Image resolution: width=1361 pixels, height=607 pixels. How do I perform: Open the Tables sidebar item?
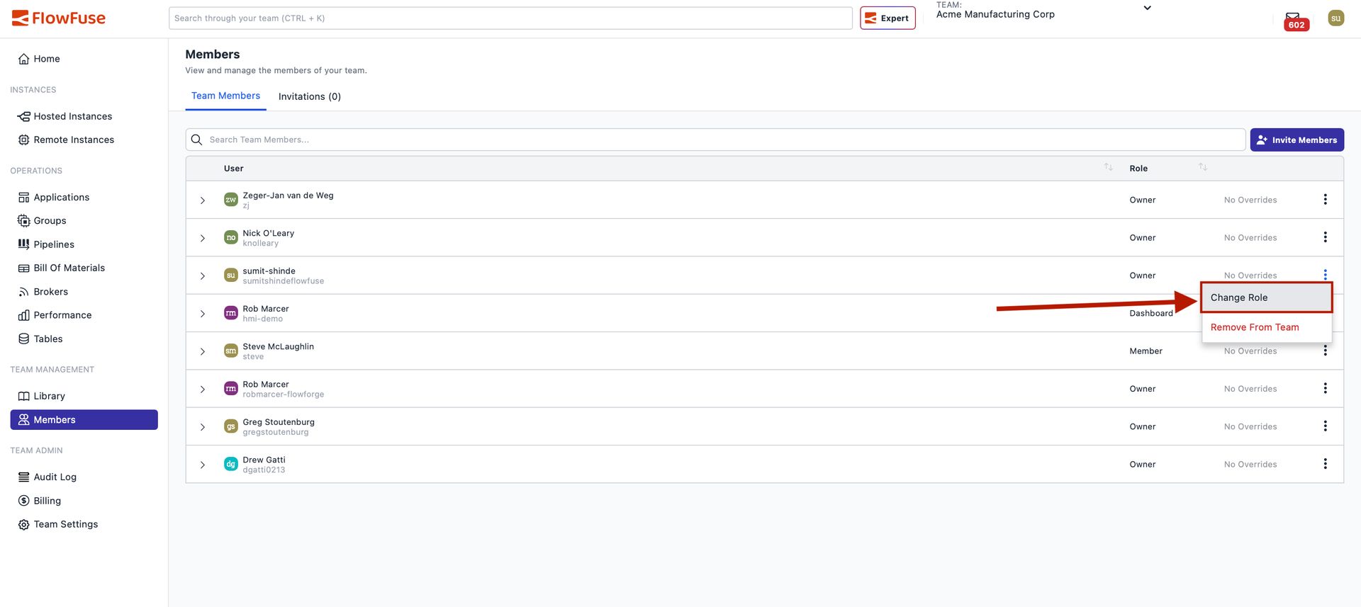(x=48, y=339)
